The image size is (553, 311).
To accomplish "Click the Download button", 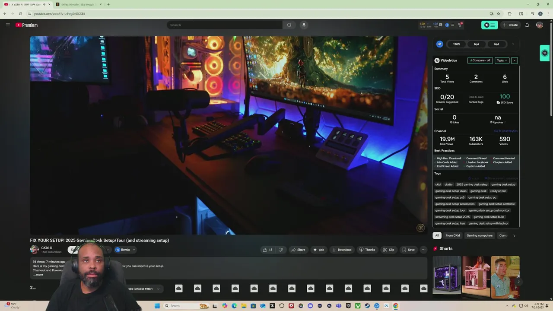I will click(x=341, y=250).
